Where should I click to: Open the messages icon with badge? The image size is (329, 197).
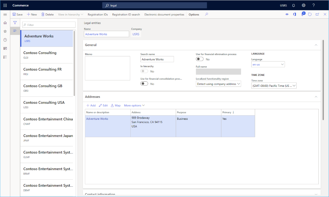click(303, 14)
